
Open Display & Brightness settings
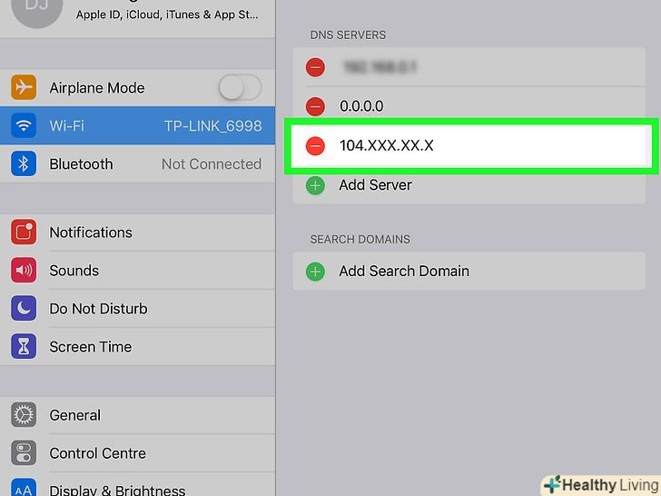tap(117, 489)
